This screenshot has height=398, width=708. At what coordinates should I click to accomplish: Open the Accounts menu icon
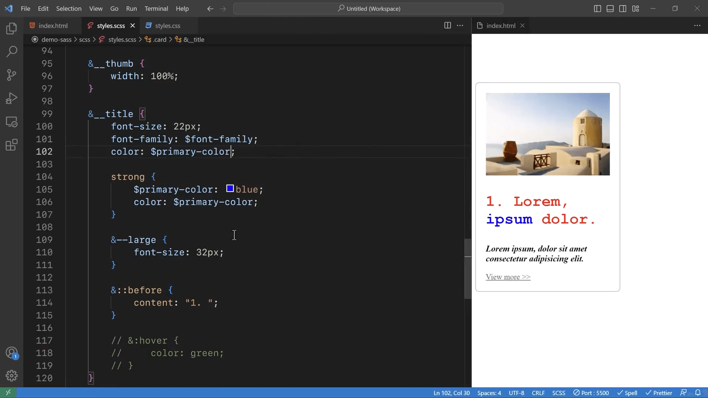tap(11, 353)
